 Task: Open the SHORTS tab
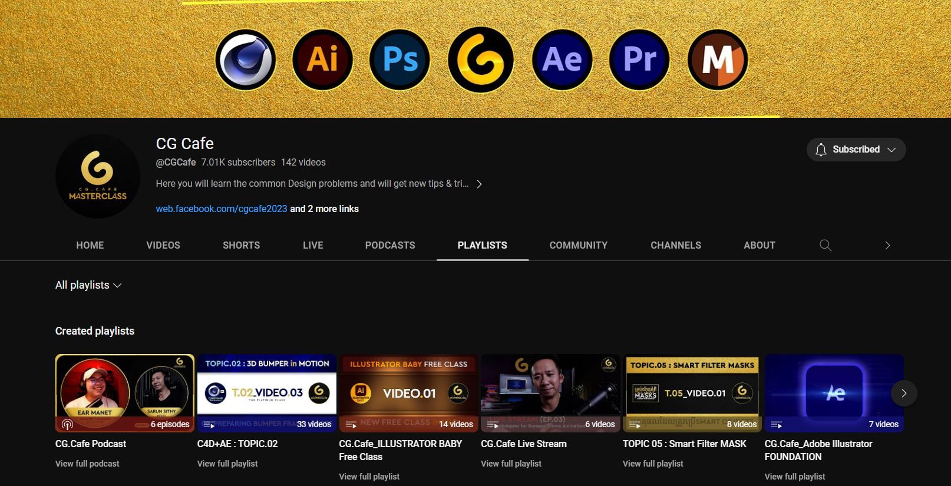point(241,245)
